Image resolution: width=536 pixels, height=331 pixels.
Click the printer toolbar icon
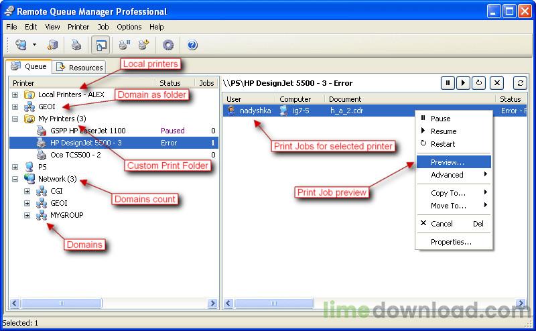tap(76, 45)
